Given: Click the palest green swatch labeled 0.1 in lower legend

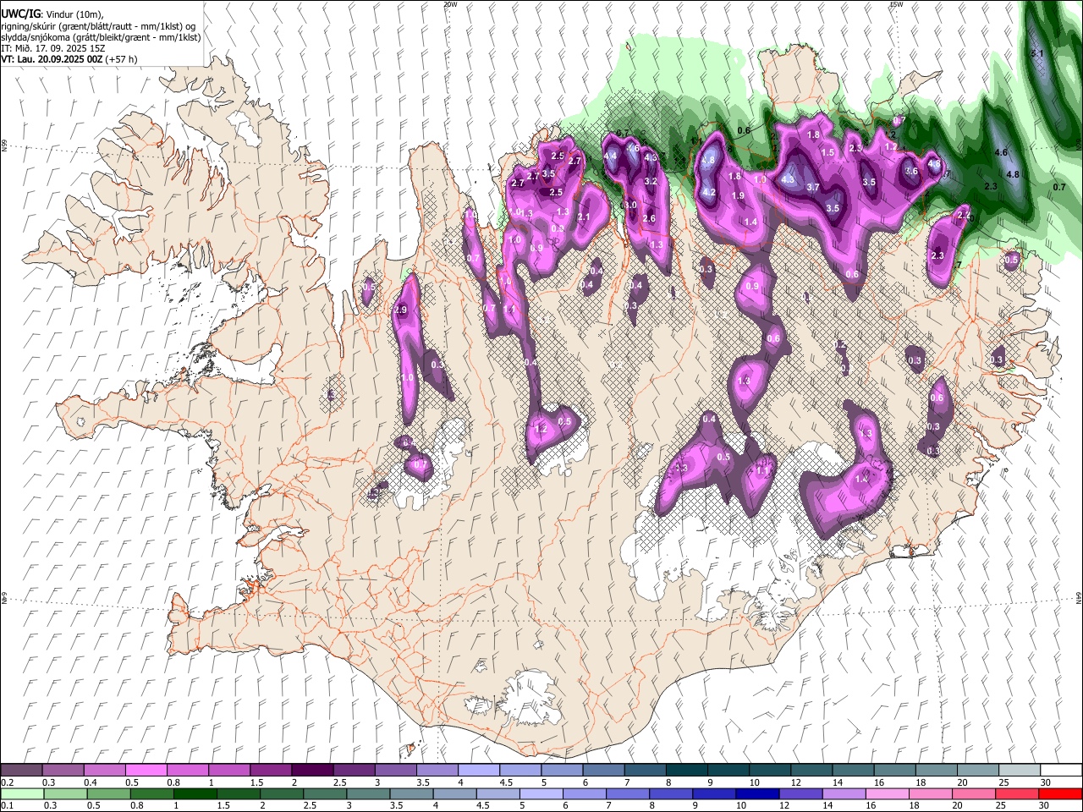Looking at the screenshot, I should [22, 793].
